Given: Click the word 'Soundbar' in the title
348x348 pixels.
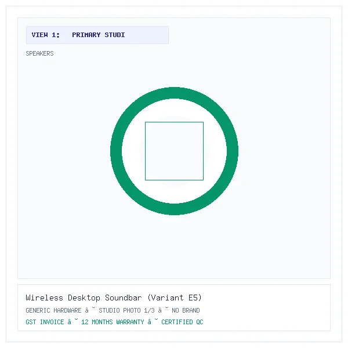Looking at the screenshot, I should coord(124,298).
